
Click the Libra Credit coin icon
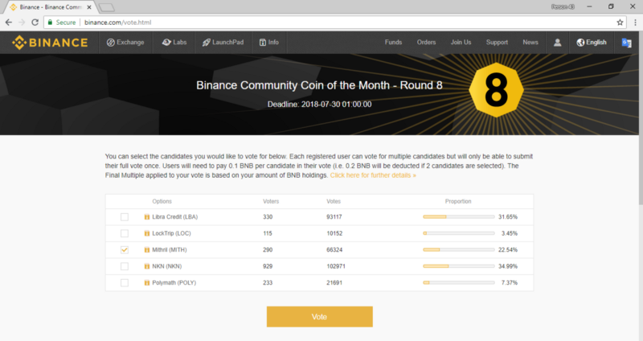tap(147, 216)
